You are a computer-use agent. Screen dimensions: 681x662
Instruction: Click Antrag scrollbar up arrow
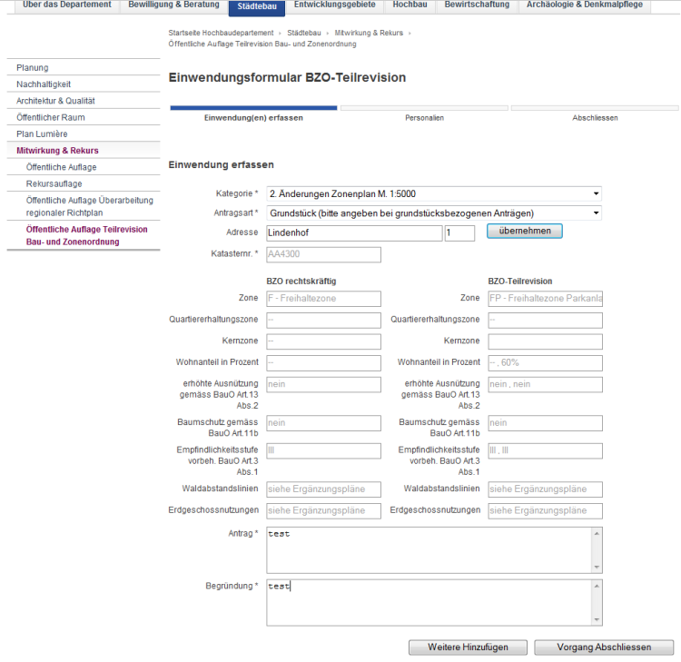click(597, 533)
